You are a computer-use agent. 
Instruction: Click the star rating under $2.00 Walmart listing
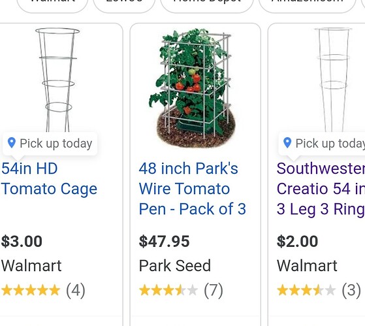click(306, 290)
